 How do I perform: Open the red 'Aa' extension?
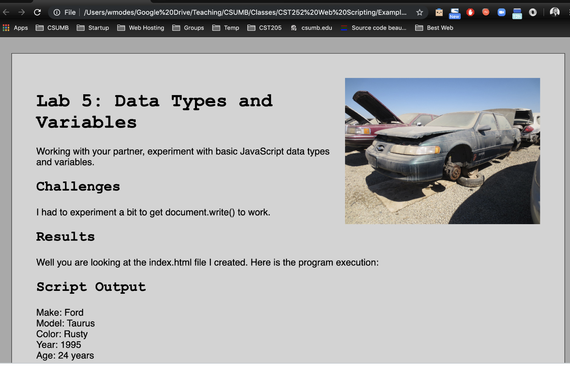click(486, 12)
